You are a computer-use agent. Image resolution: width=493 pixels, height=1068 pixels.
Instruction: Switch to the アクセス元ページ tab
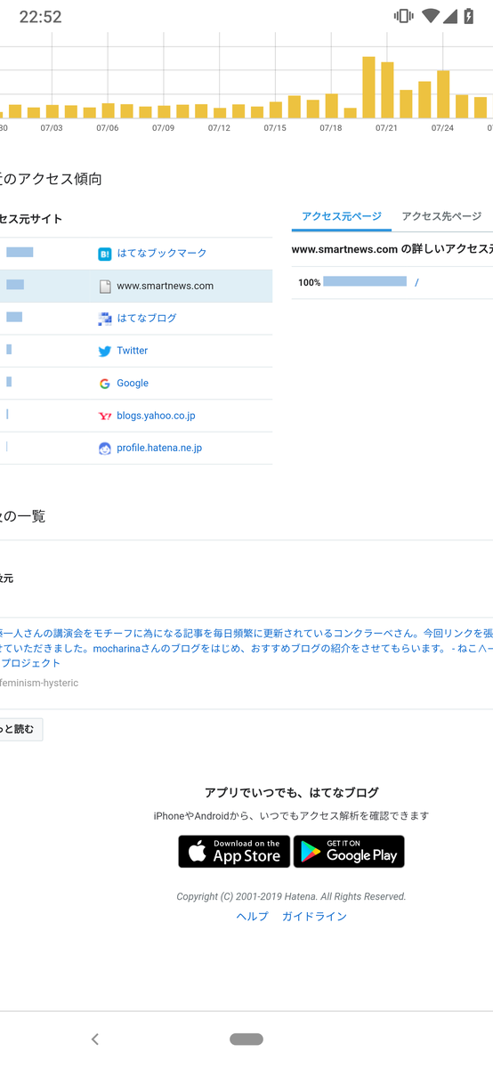tap(342, 216)
